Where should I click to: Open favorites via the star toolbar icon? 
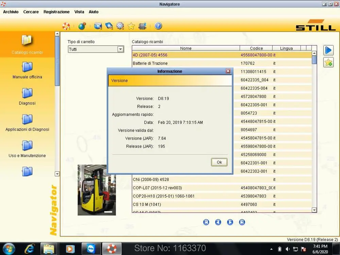[131, 26]
